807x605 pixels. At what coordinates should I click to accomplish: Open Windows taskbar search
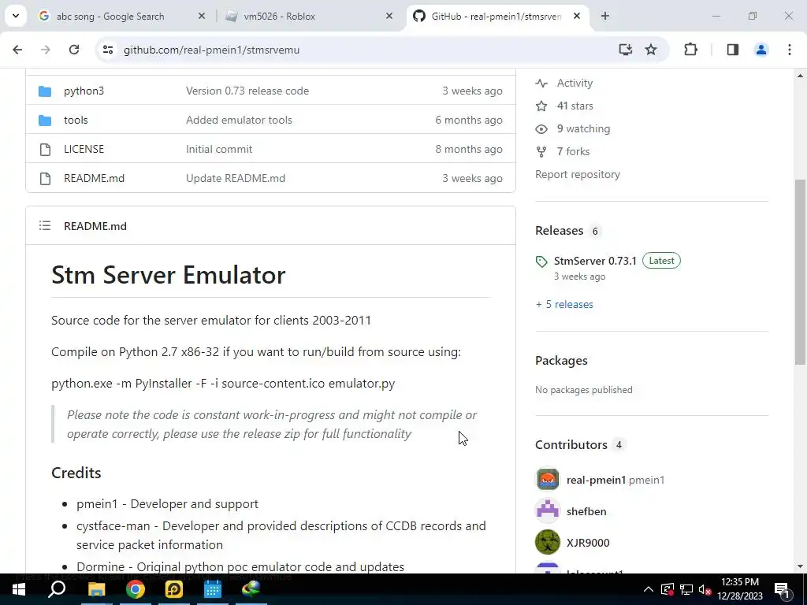[57, 589]
